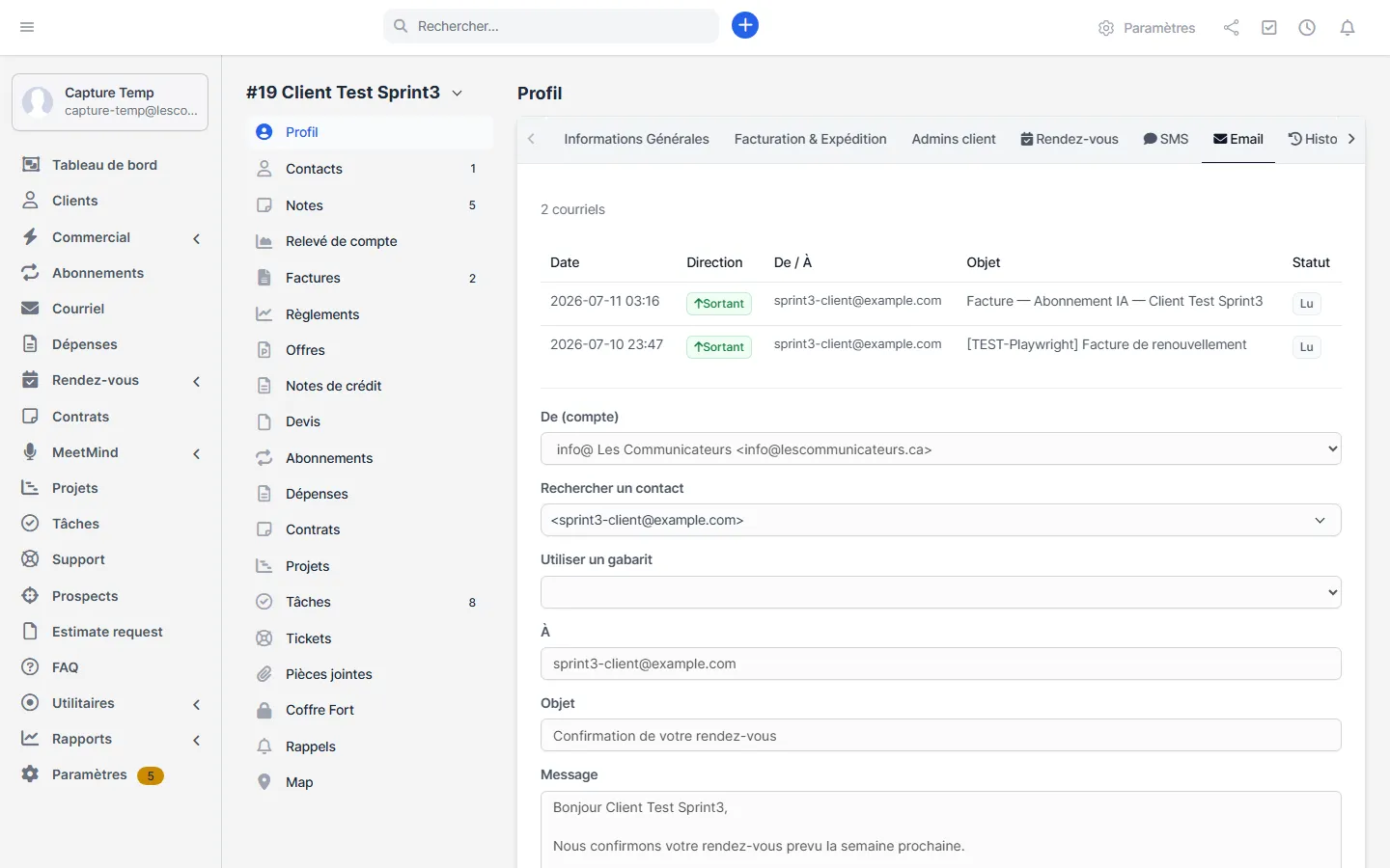Open the De (compte) dropdown
The height and width of the screenshot is (868, 1390).
coord(941,448)
